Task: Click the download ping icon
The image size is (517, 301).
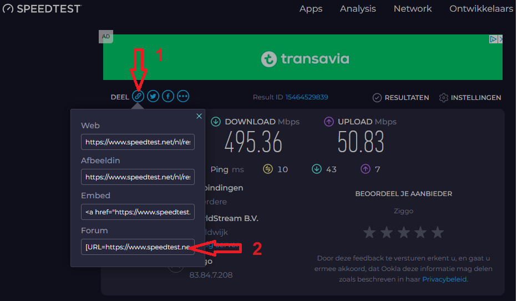Action: (317, 169)
